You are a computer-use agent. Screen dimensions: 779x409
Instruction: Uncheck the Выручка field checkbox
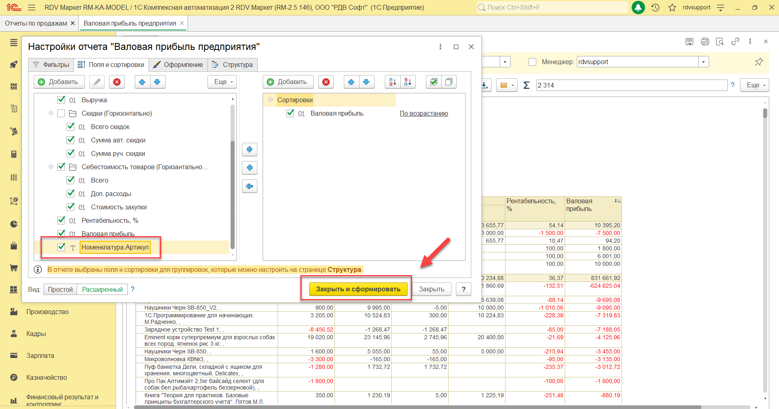(61, 100)
